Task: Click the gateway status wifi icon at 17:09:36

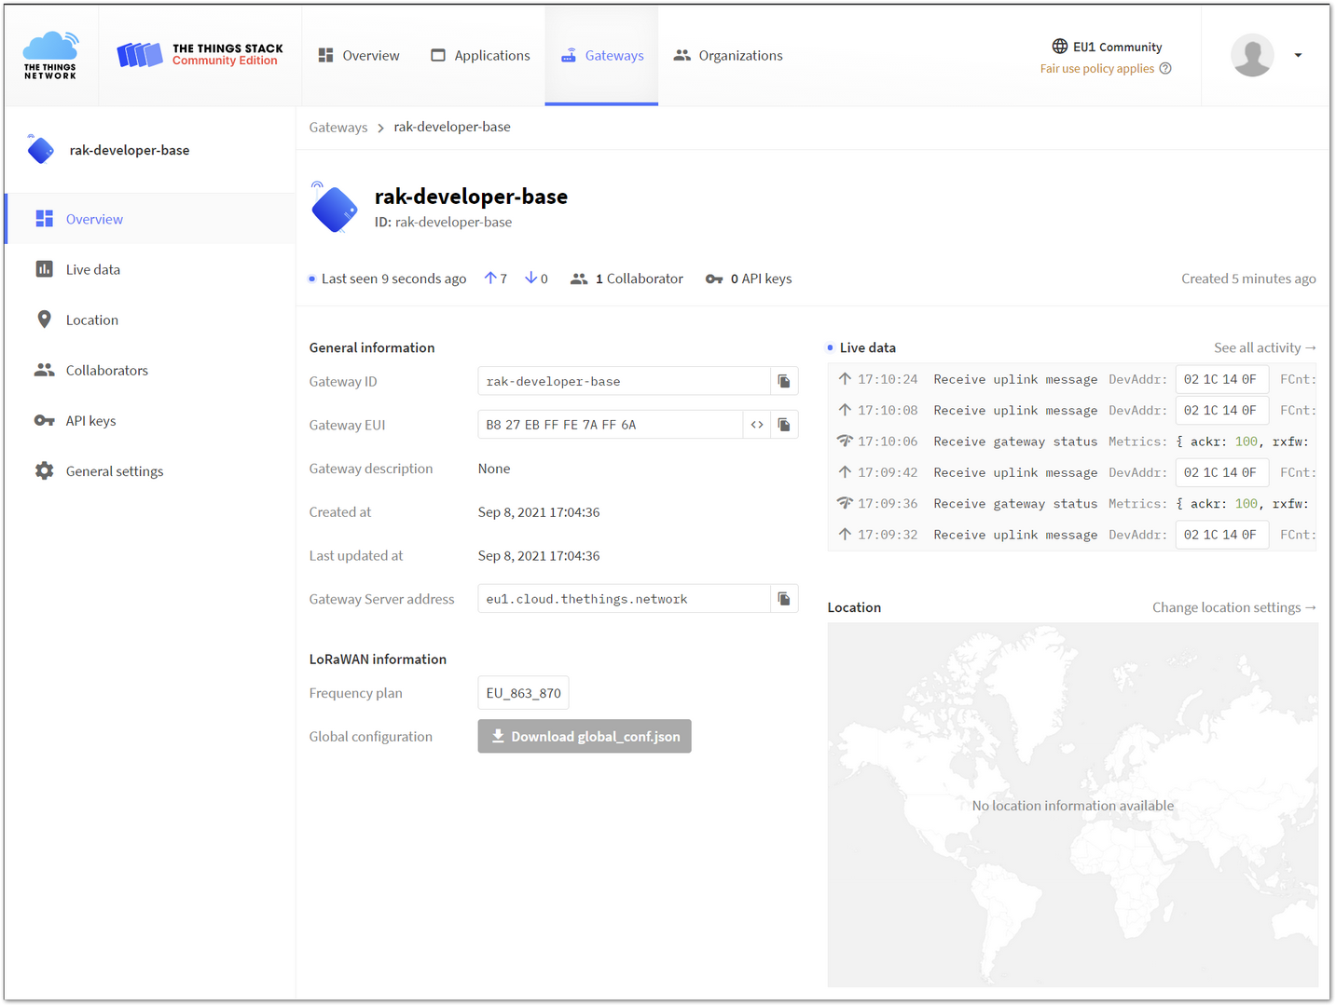Action: pyautogui.click(x=845, y=503)
